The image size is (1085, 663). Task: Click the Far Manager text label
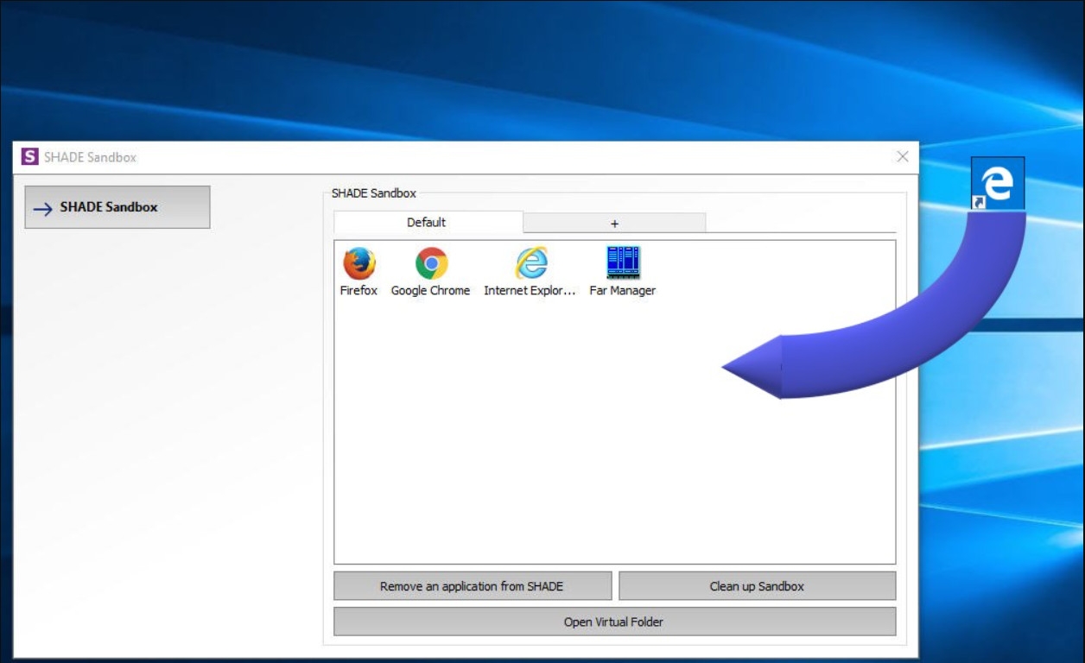point(622,291)
